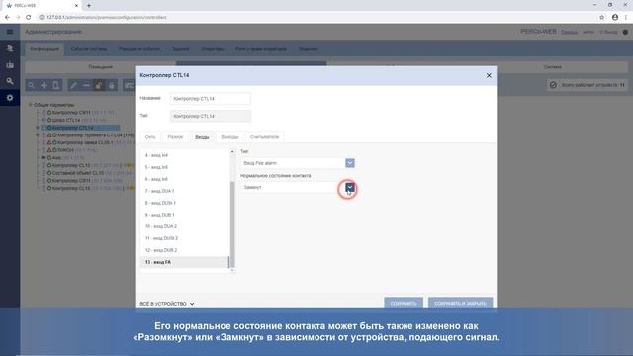Click the Сохранить button

point(404,304)
